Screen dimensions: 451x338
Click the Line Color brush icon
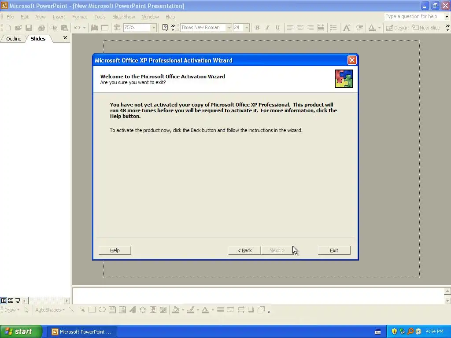191,310
